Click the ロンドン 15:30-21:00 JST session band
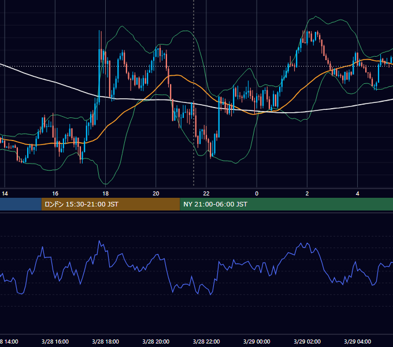Screen dimensions: 393x347 [110, 204]
